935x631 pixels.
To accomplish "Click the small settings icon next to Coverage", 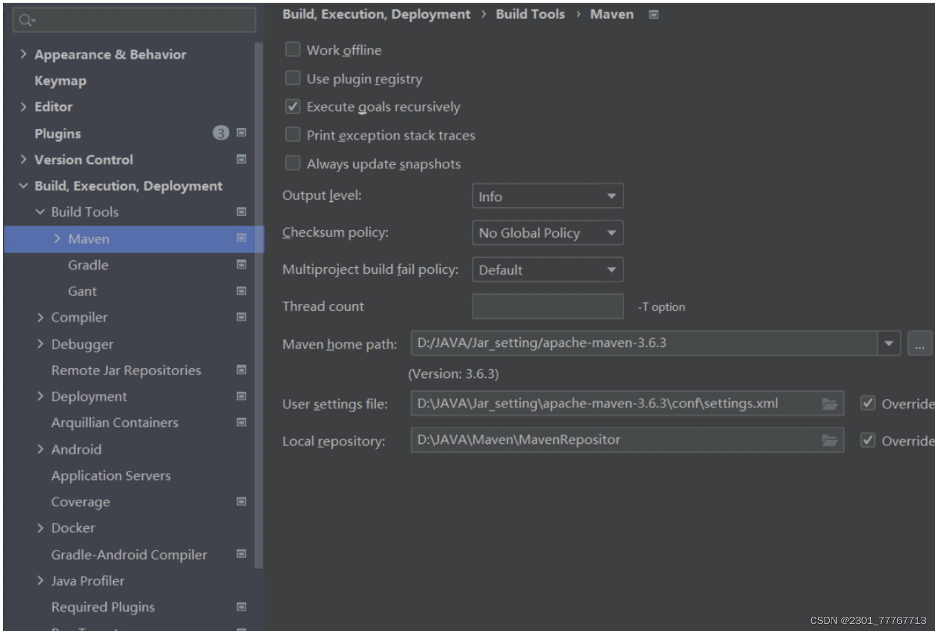I will pyautogui.click(x=241, y=502).
